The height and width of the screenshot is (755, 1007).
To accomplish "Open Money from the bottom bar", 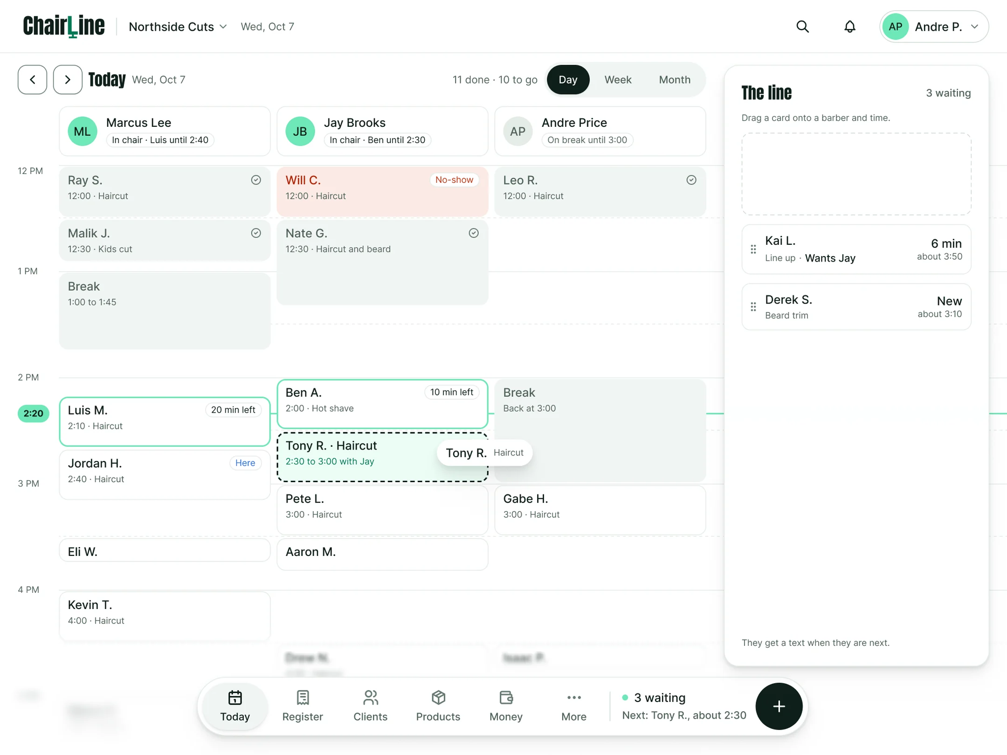I will click(506, 706).
